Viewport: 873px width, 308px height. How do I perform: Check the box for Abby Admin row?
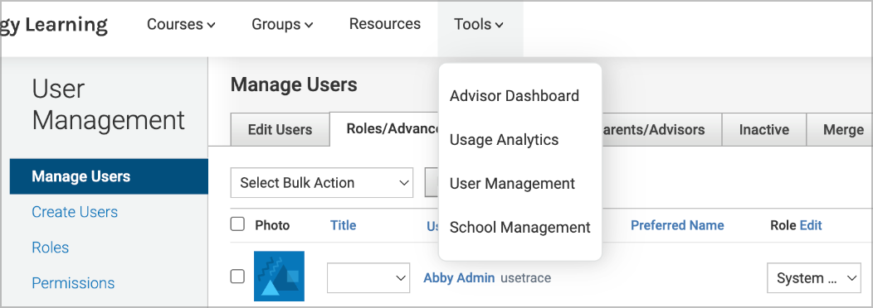(237, 277)
